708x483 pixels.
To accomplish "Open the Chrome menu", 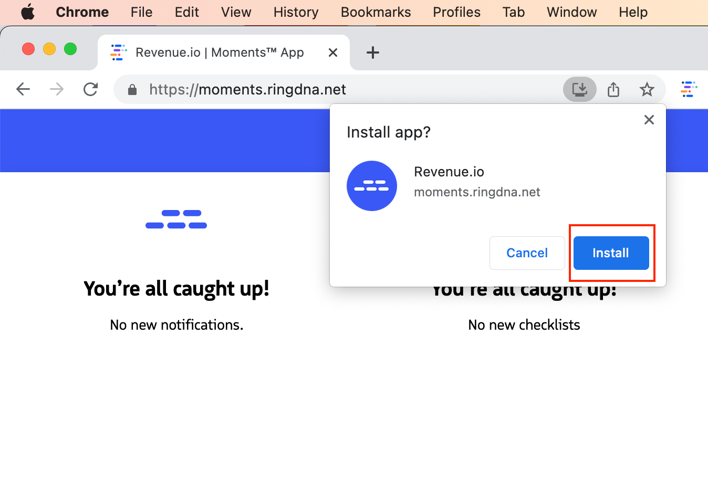I will (82, 12).
